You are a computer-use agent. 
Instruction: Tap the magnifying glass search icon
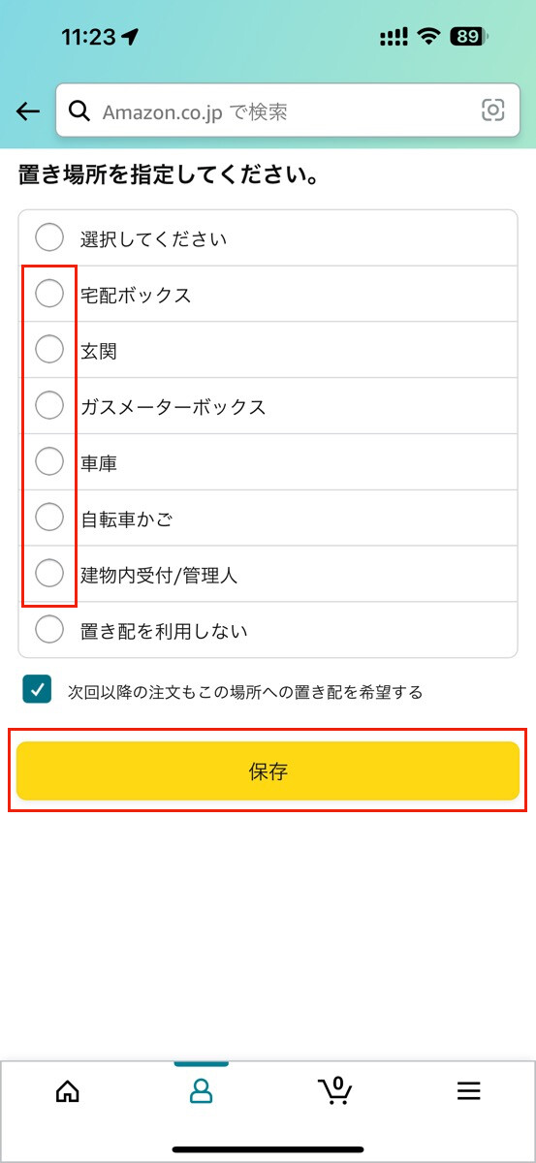[x=79, y=111]
